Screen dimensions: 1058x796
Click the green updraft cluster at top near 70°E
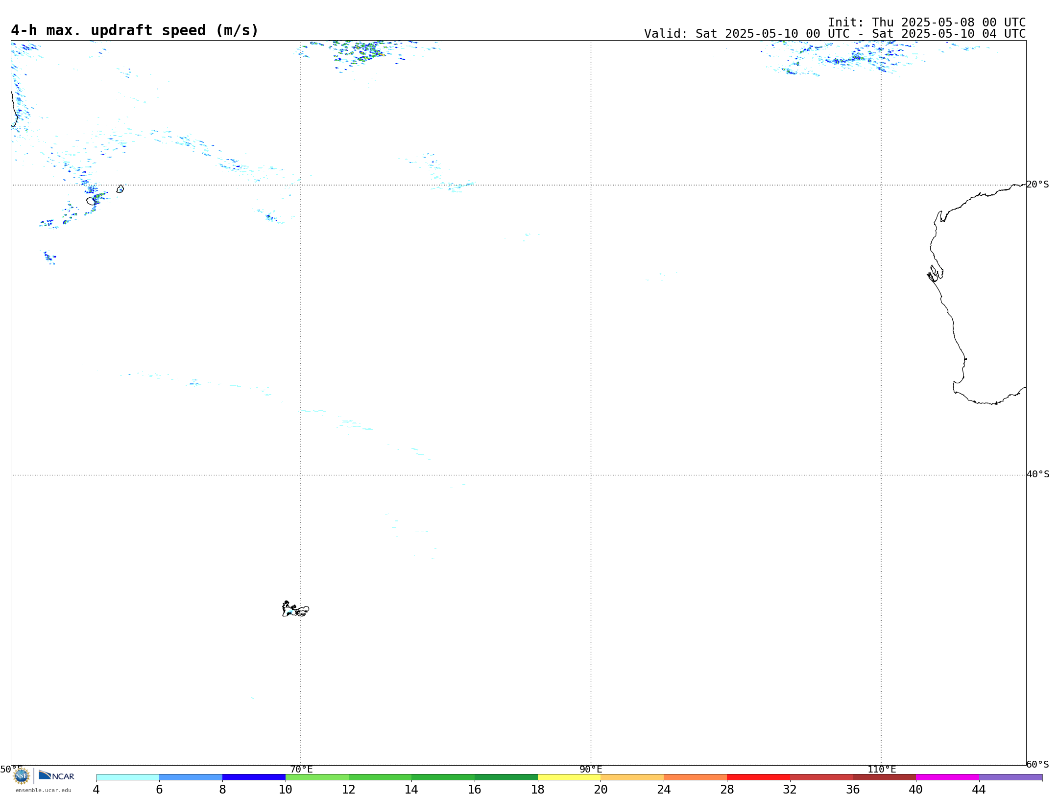(x=362, y=52)
